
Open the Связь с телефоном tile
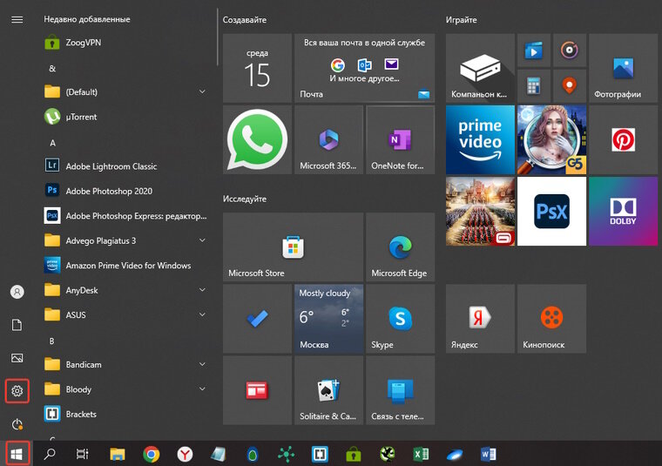[x=400, y=390]
